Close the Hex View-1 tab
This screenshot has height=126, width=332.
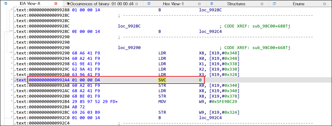click(199, 4)
